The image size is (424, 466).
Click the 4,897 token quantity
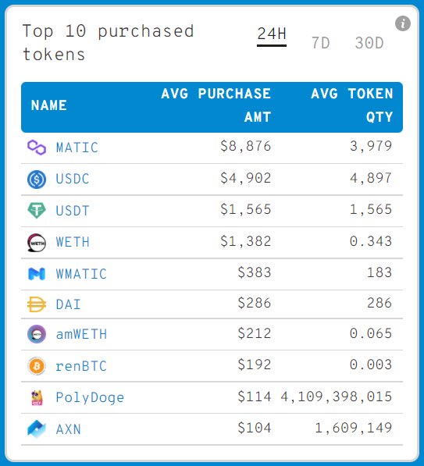[x=371, y=178]
